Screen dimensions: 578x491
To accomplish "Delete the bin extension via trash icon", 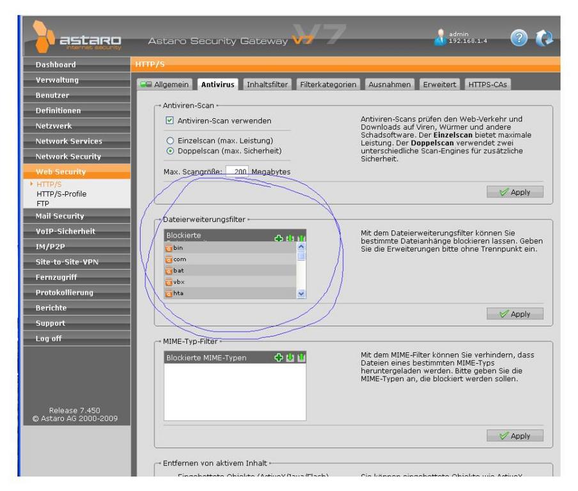I will [169, 248].
